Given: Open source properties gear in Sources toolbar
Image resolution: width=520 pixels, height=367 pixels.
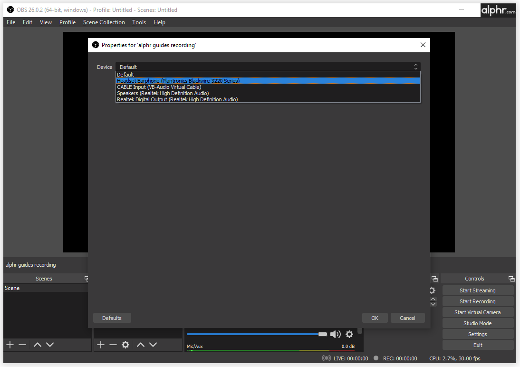Looking at the screenshot, I should tap(125, 345).
